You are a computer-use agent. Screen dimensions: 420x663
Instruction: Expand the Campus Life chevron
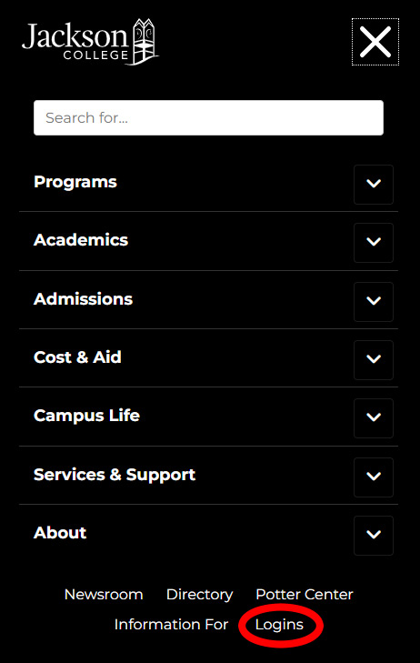coord(374,418)
